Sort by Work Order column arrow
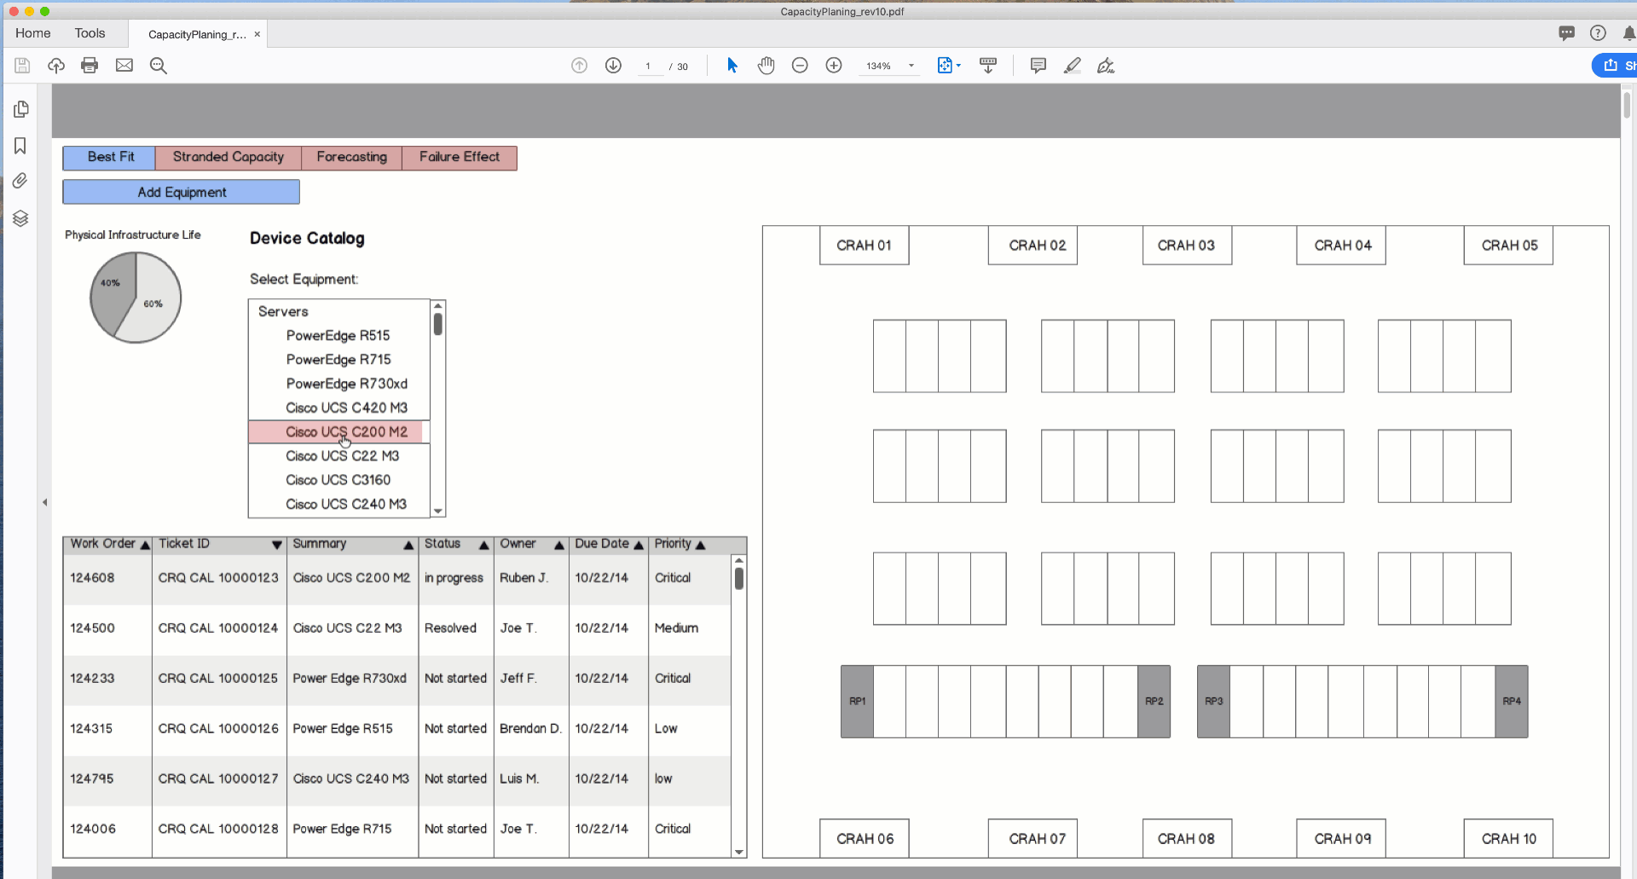The height and width of the screenshot is (879, 1637). 145,545
